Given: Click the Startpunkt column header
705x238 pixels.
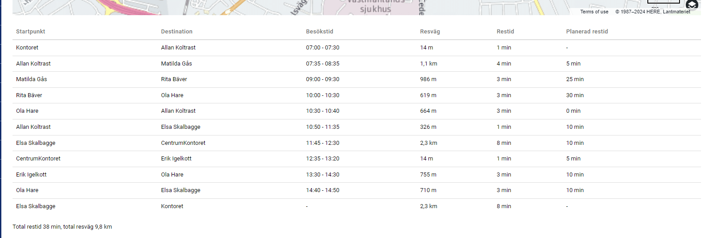Looking at the screenshot, I should [x=30, y=32].
